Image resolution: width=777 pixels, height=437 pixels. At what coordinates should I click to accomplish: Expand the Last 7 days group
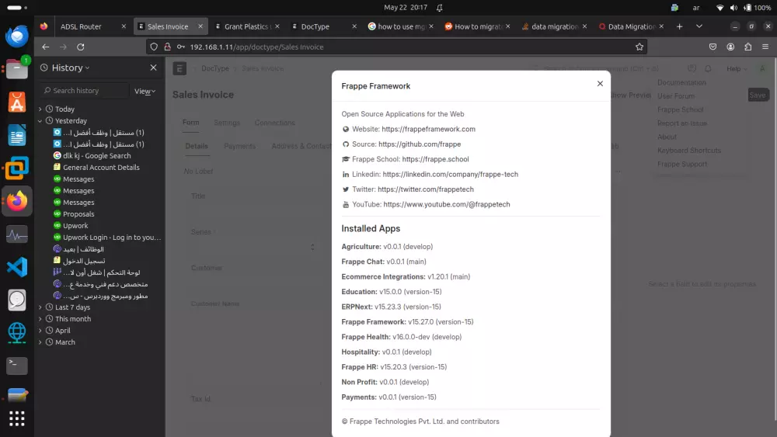[x=40, y=307]
